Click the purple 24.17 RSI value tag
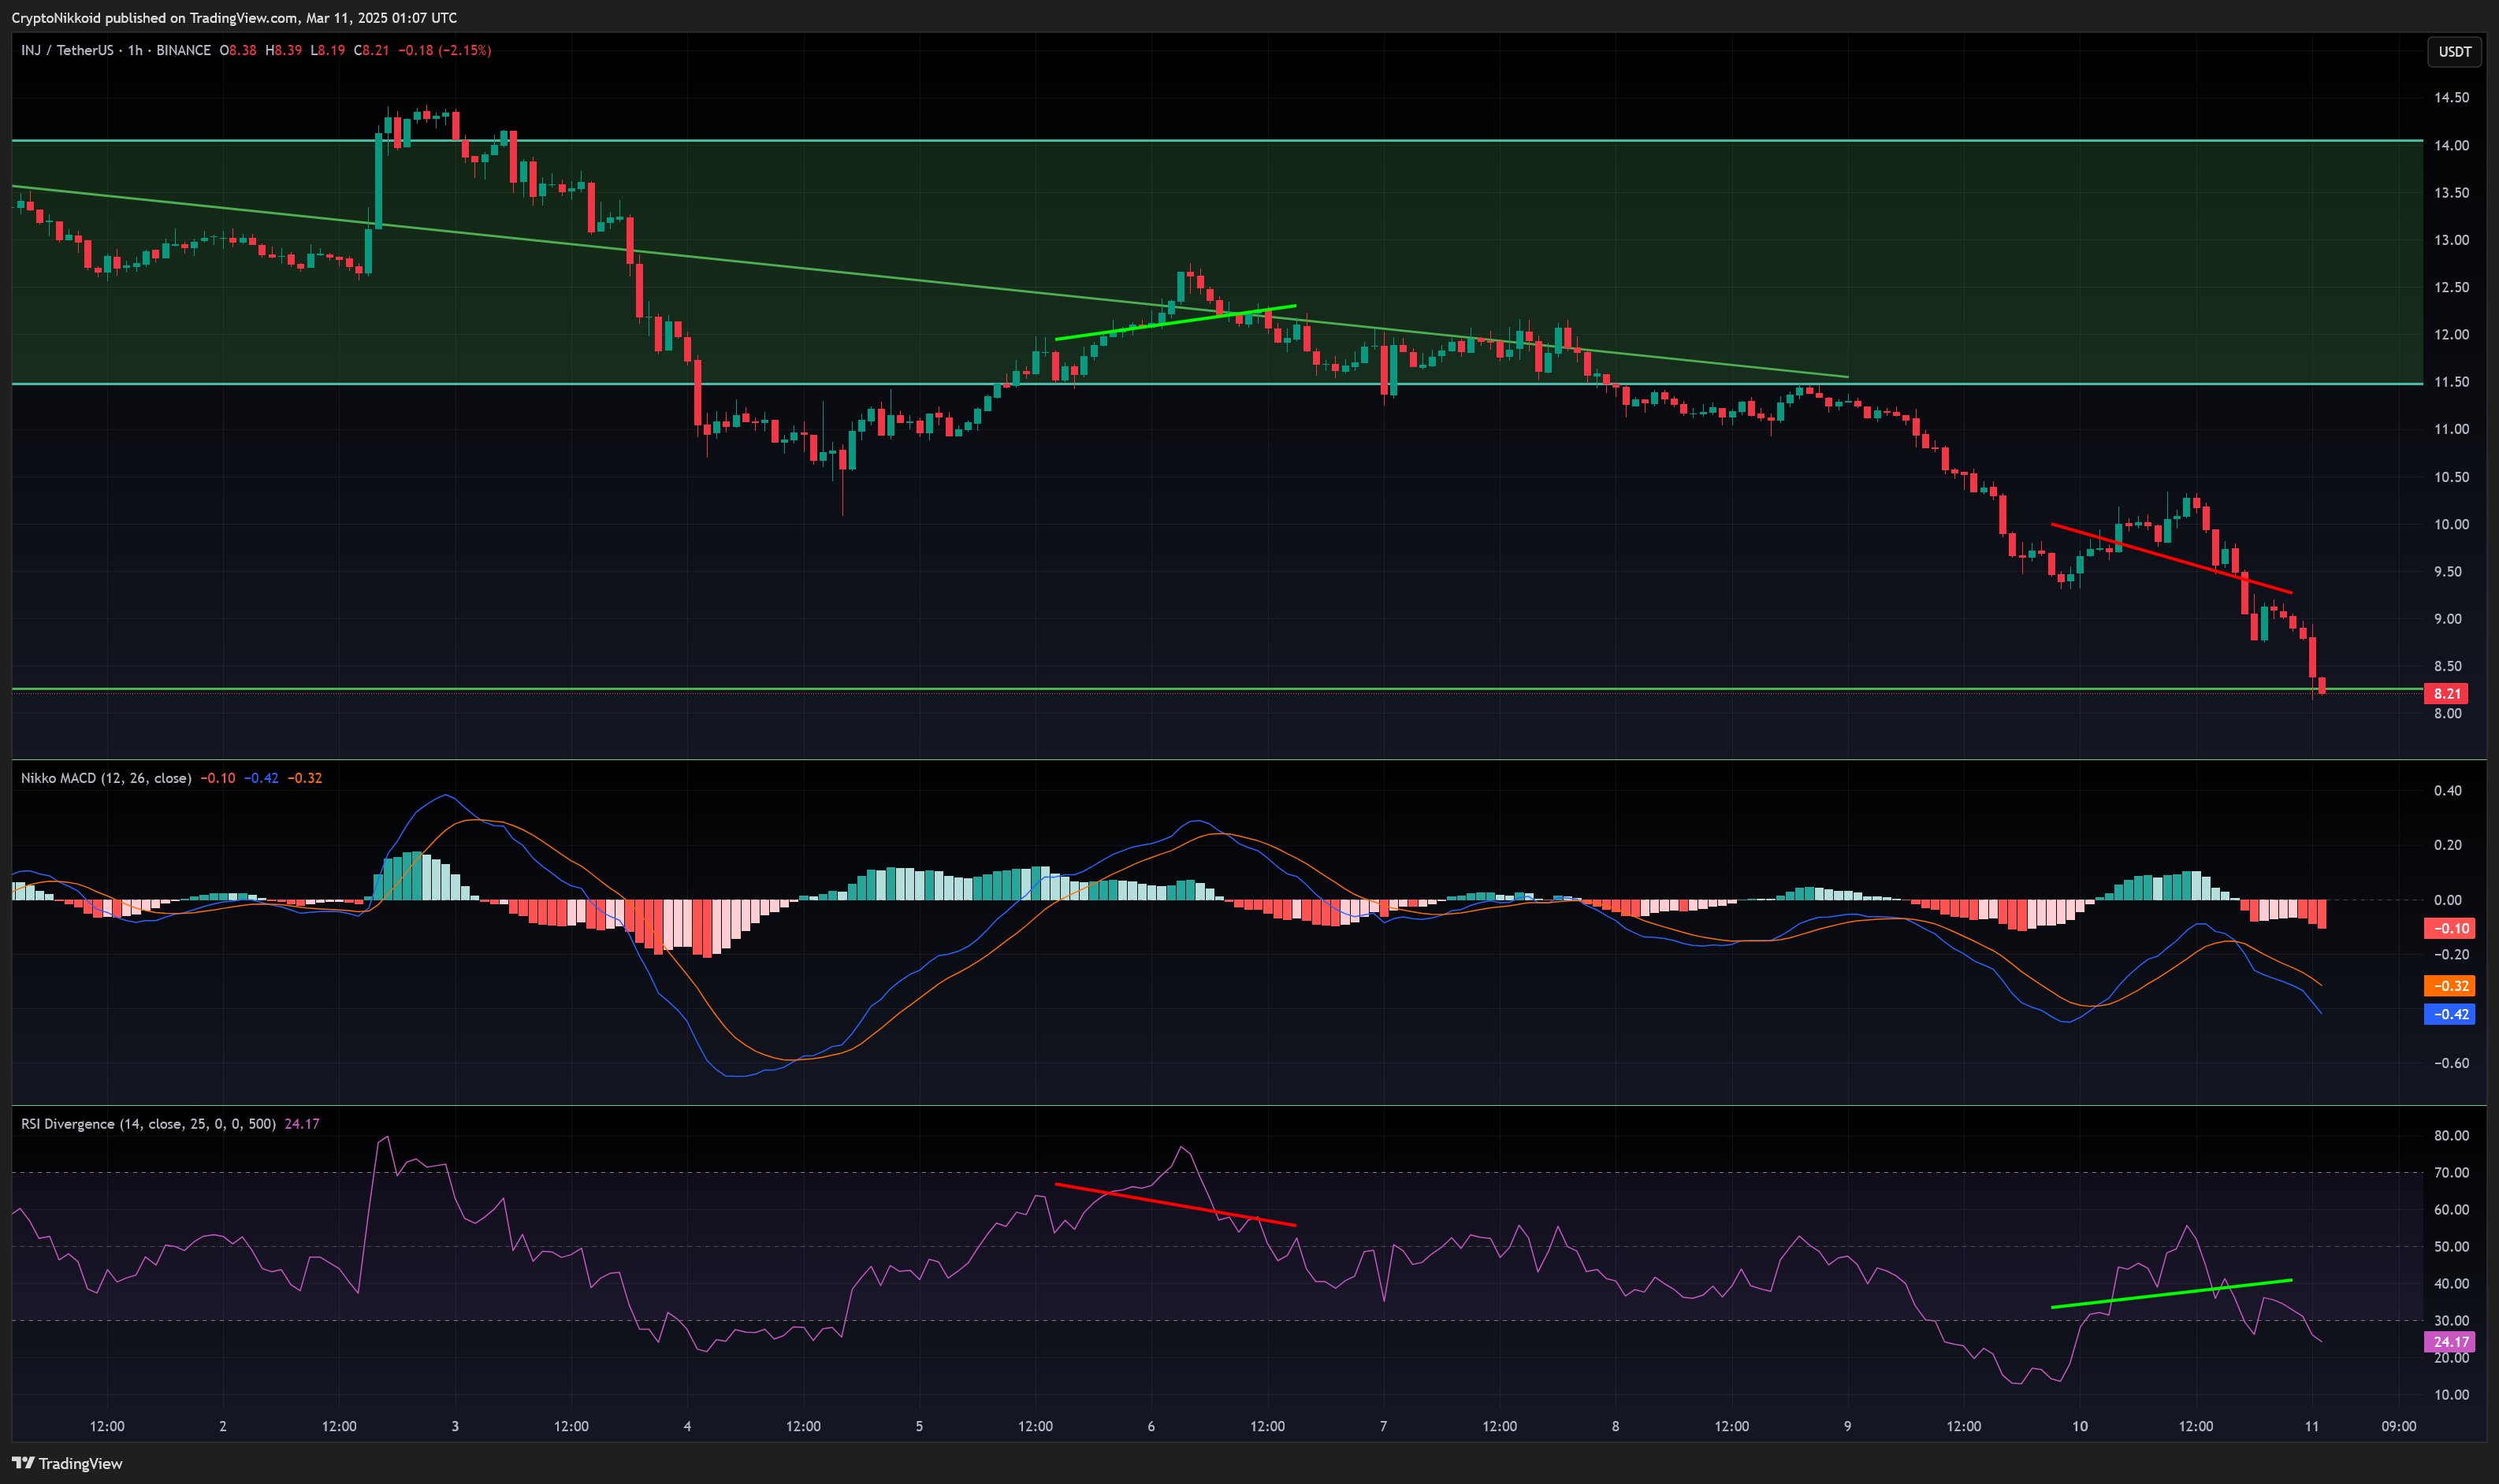2499x1484 pixels. pos(2449,1342)
